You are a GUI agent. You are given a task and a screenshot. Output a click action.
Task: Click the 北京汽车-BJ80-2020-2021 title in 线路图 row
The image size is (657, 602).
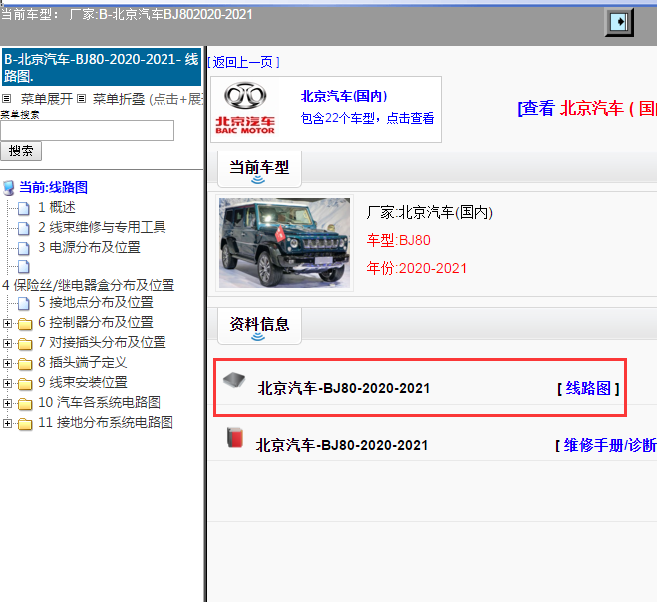pos(344,388)
